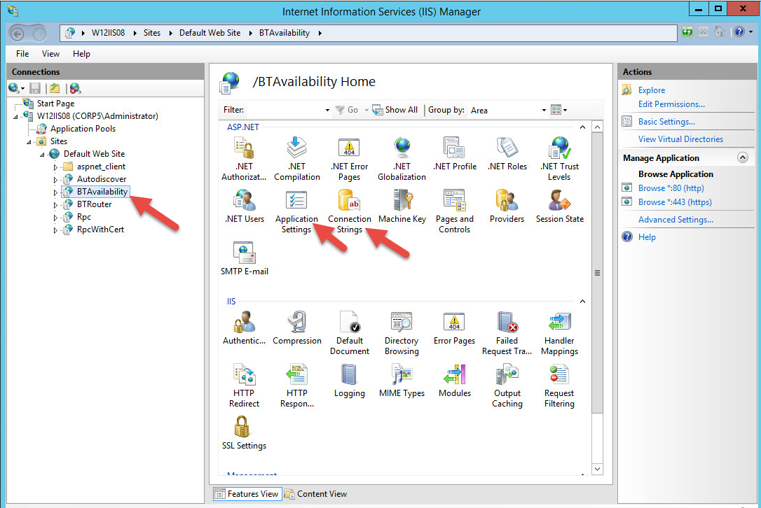Open Advanced Settings link
The height and width of the screenshot is (508, 761).
pyautogui.click(x=676, y=220)
